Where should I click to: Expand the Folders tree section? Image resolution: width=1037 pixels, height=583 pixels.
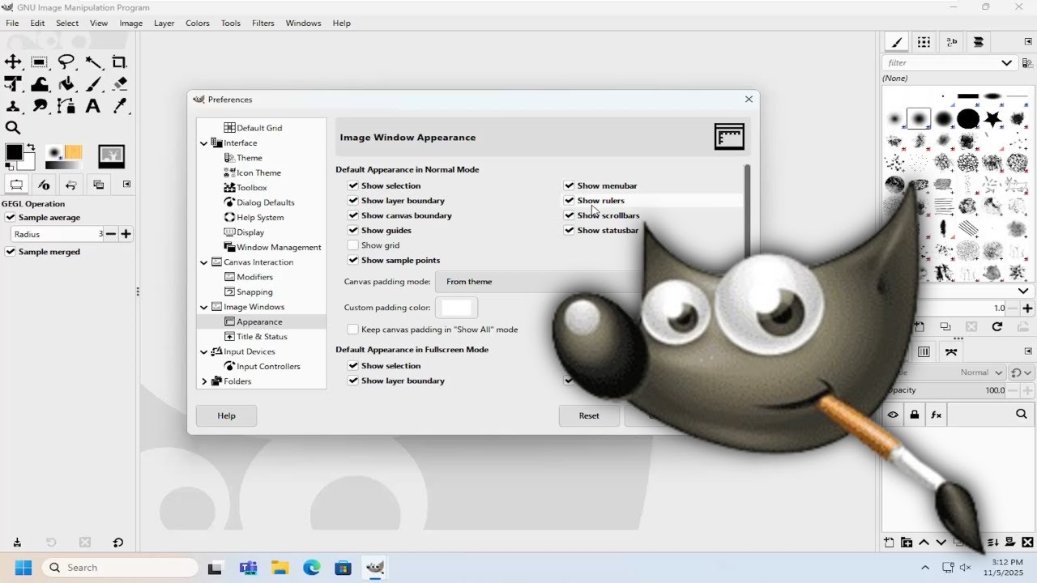pos(204,381)
